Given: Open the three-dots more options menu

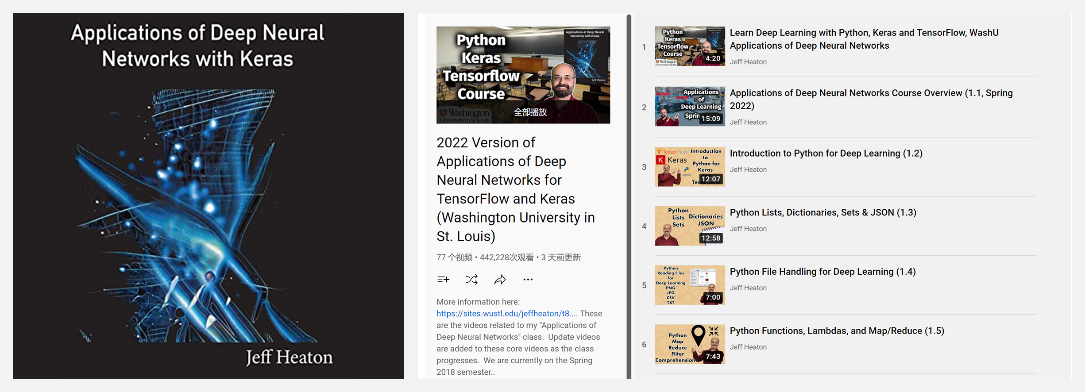Looking at the screenshot, I should point(528,279).
